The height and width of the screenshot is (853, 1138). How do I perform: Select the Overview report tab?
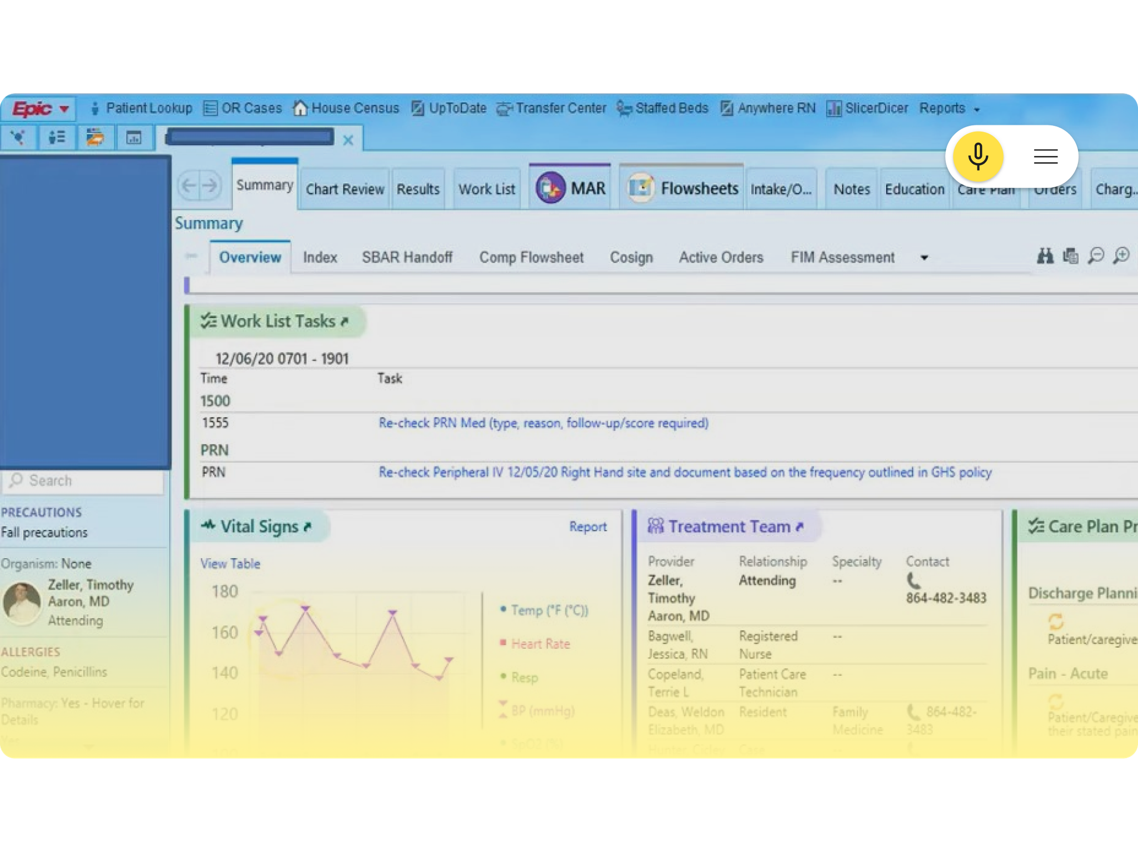pyautogui.click(x=250, y=257)
